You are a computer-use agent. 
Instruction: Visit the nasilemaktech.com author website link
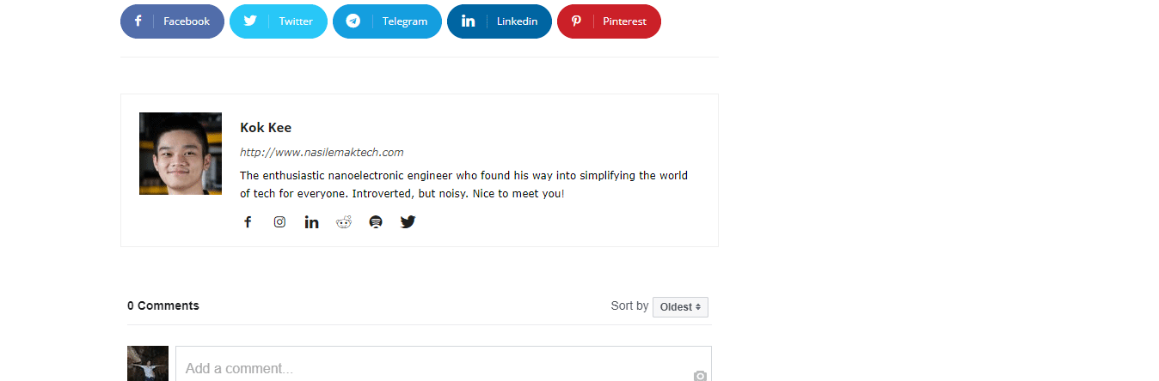tap(322, 153)
